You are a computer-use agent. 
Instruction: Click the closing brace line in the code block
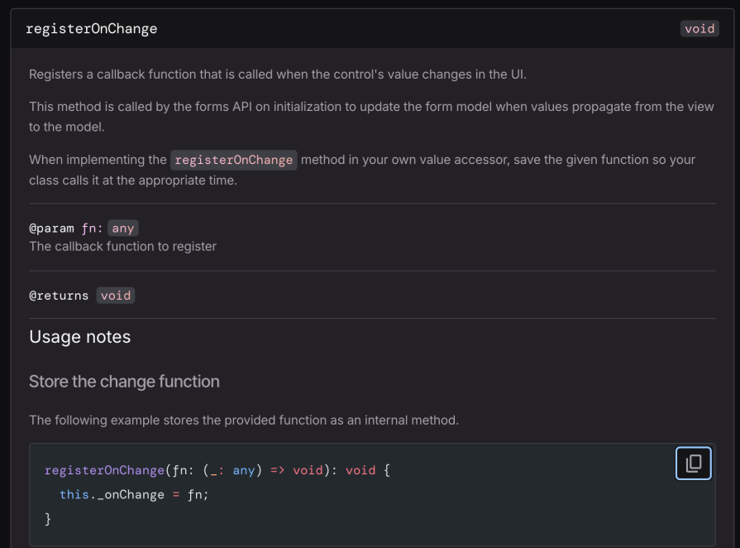(x=48, y=518)
